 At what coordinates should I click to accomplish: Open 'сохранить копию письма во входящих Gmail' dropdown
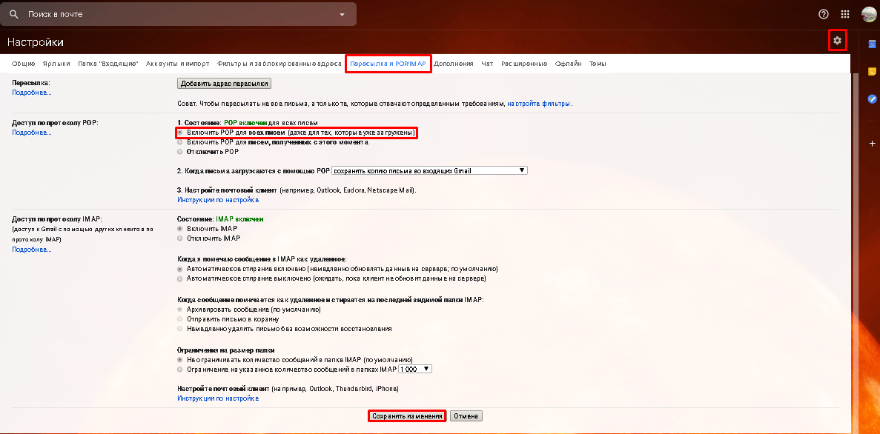click(x=430, y=170)
